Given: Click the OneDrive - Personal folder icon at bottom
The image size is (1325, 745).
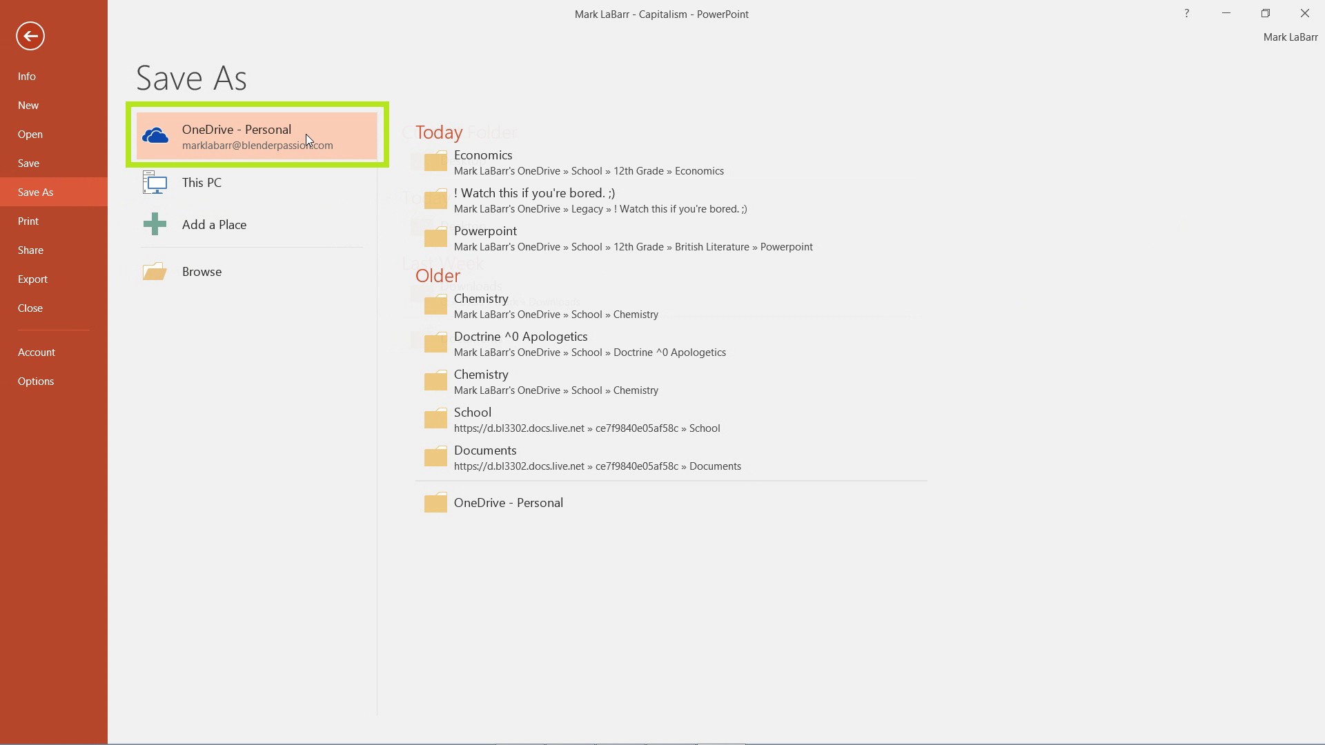Looking at the screenshot, I should (435, 502).
